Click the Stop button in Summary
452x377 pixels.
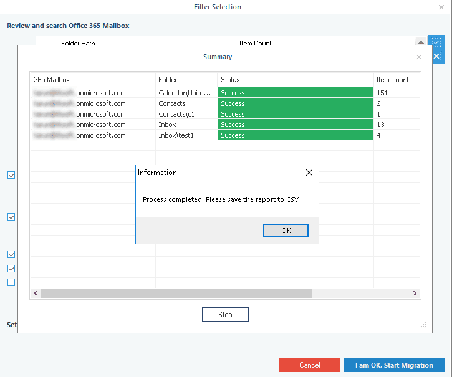point(225,315)
